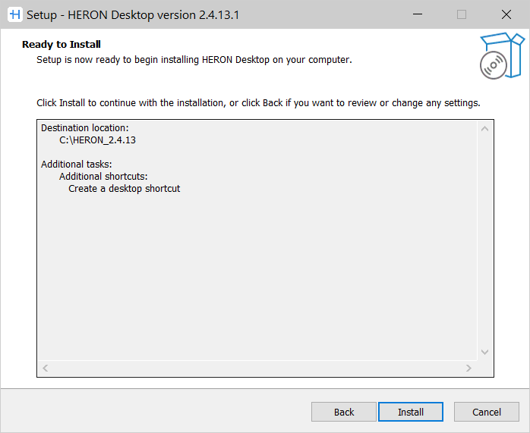Cancel the HERON Desktop installation

[486, 412]
